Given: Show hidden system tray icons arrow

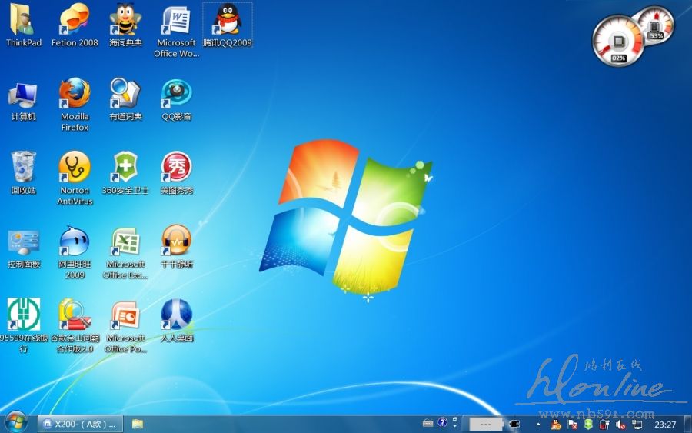Looking at the screenshot, I should click(538, 424).
